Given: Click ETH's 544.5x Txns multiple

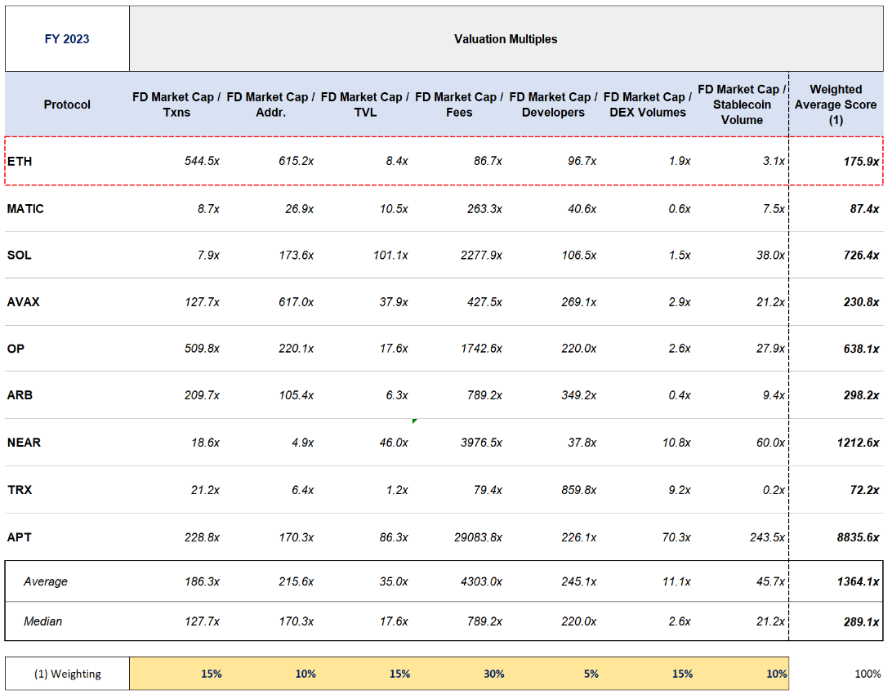Looking at the screenshot, I should click(202, 161).
